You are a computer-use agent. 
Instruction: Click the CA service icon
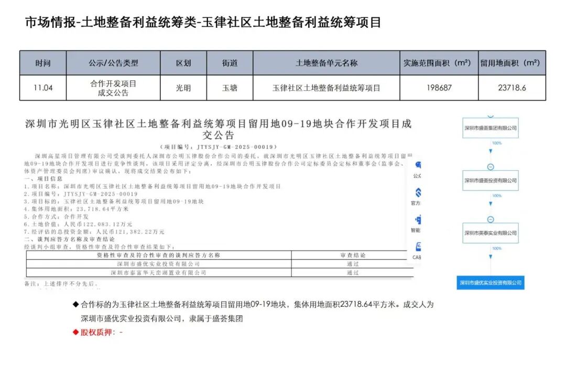418,247
